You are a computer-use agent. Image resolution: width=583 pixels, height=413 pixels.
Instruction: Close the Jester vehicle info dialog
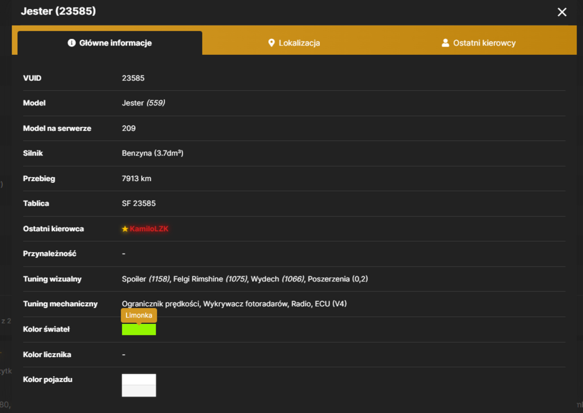(x=562, y=12)
